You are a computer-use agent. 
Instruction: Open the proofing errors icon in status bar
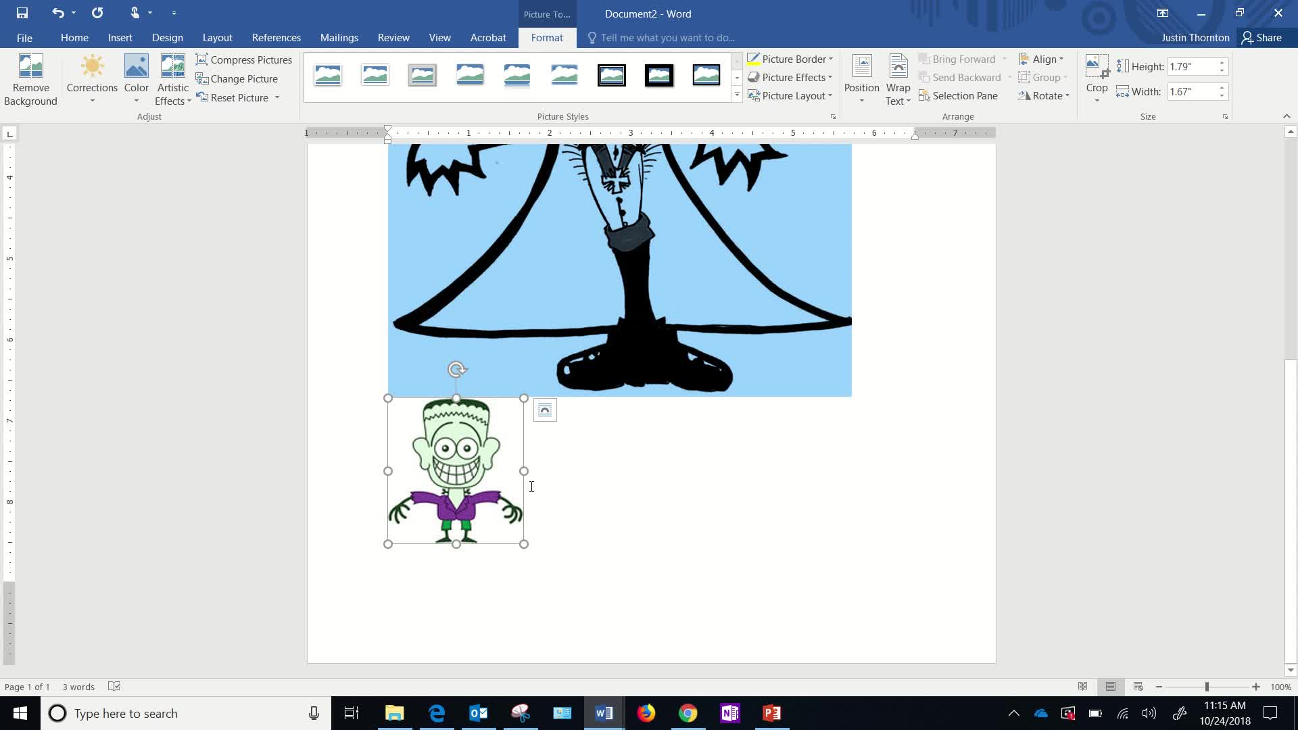[x=114, y=687]
